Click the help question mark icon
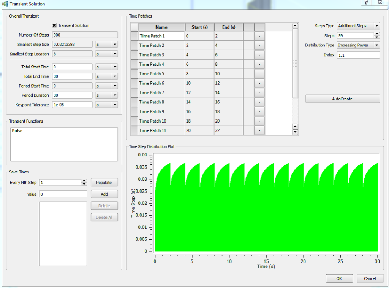The width and height of the screenshot is (389, 288). click(365, 3)
